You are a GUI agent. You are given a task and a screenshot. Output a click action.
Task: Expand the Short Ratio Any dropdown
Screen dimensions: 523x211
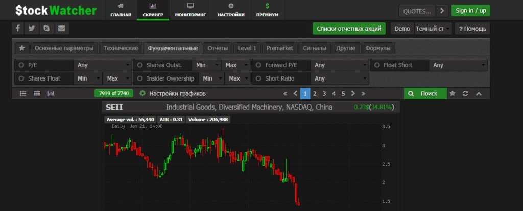[339, 78]
